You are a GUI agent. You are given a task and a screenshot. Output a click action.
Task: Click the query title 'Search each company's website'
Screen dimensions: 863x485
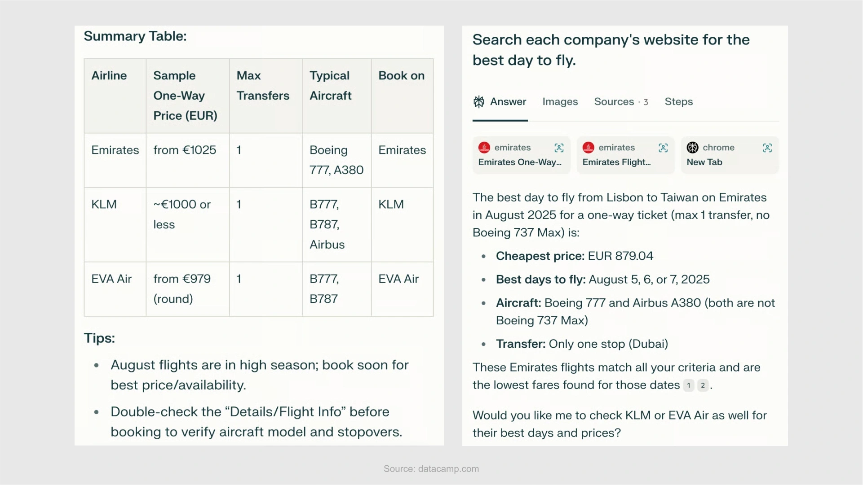[611, 50]
